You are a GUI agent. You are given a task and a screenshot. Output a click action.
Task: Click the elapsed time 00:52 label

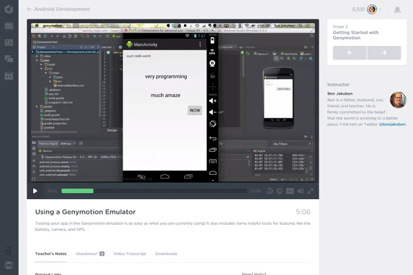(x=52, y=191)
